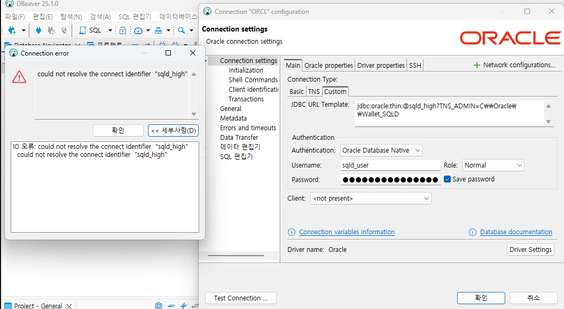Click 확인 in the ORCL configuration window
Image resolution: width=564 pixels, height=309 pixels.
point(481,298)
